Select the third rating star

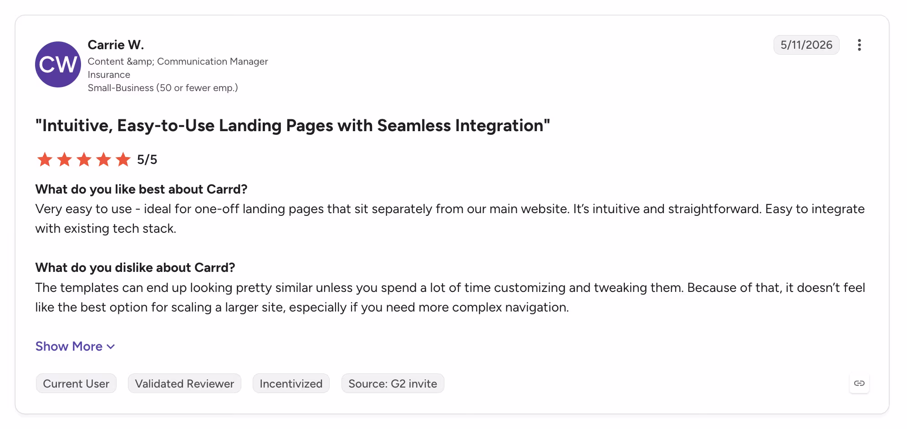pyautogui.click(x=84, y=159)
